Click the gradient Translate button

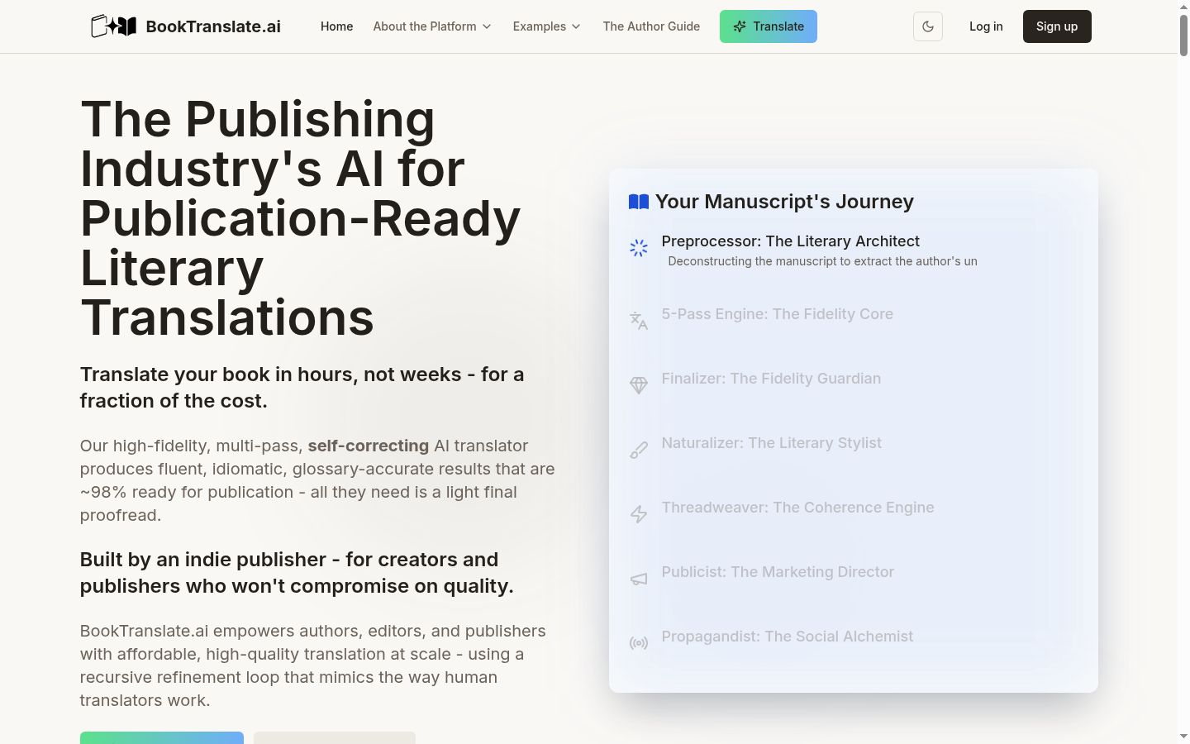769,26
